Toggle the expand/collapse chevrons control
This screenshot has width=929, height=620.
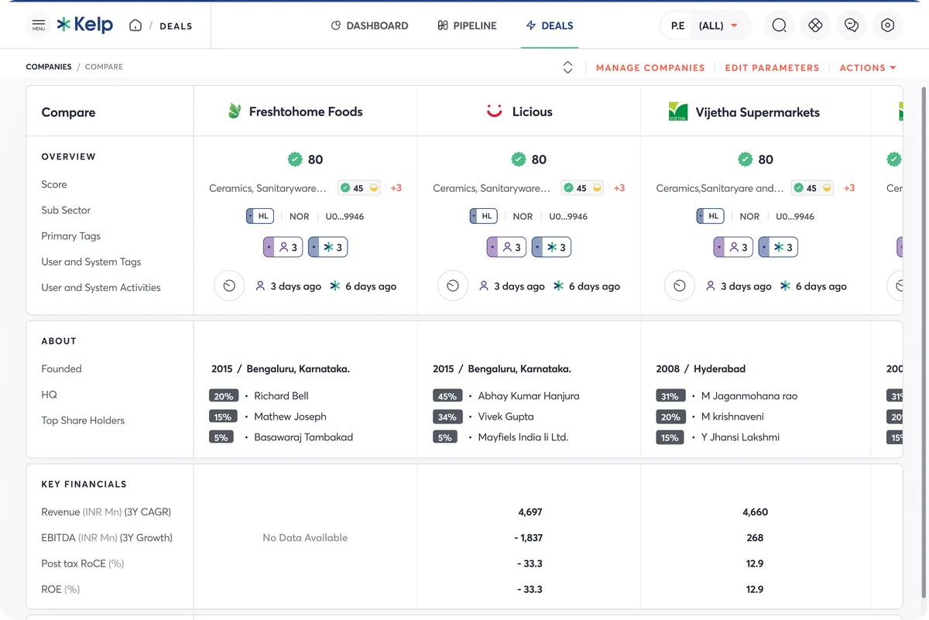(567, 67)
